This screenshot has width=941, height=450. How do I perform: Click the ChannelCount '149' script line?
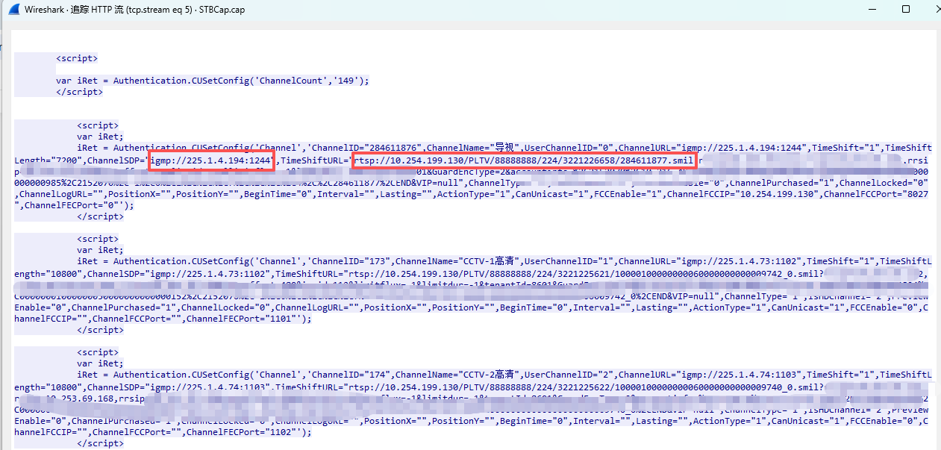pos(213,81)
